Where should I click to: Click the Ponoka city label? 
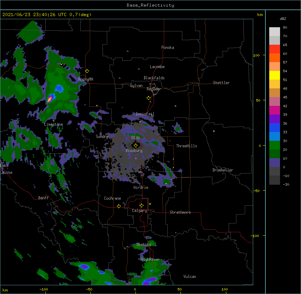pos(168,47)
